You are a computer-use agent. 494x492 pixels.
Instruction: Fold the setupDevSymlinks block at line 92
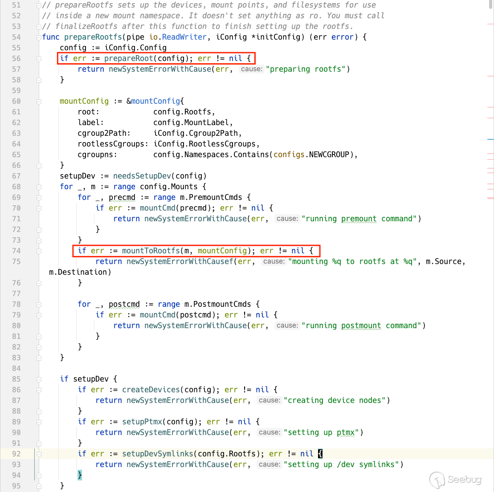[39, 454]
